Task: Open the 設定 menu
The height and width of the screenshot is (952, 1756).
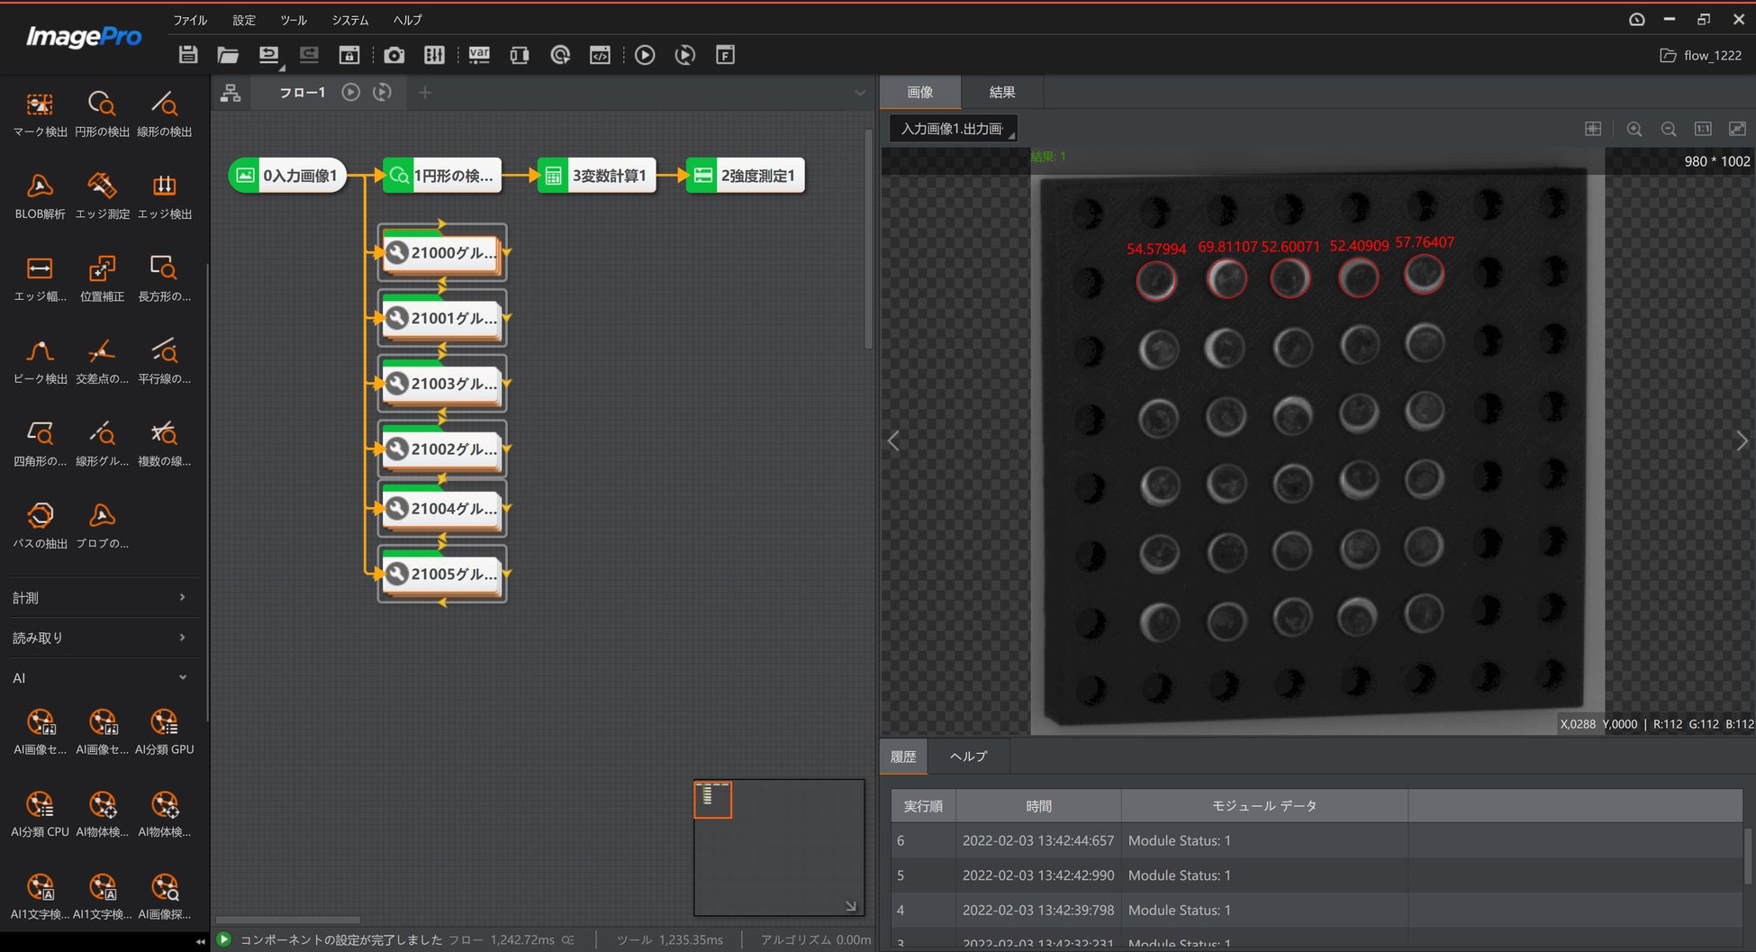Action: (244, 20)
